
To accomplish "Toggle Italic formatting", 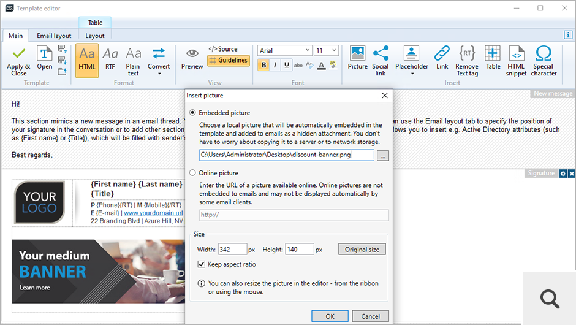I will (x=275, y=65).
